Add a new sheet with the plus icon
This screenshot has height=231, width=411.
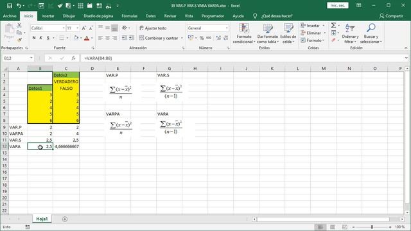pos(65,219)
